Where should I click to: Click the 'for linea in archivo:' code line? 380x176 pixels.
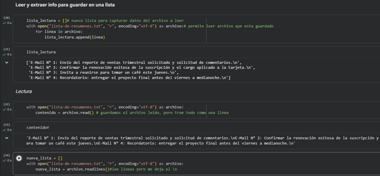pos(59,32)
